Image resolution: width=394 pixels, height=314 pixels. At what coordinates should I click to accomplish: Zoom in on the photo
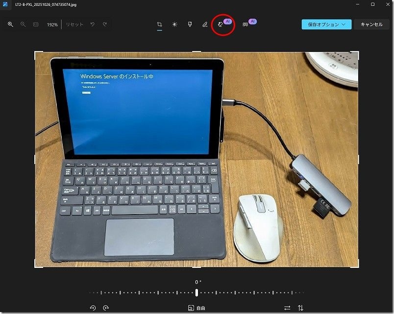(x=10, y=24)
